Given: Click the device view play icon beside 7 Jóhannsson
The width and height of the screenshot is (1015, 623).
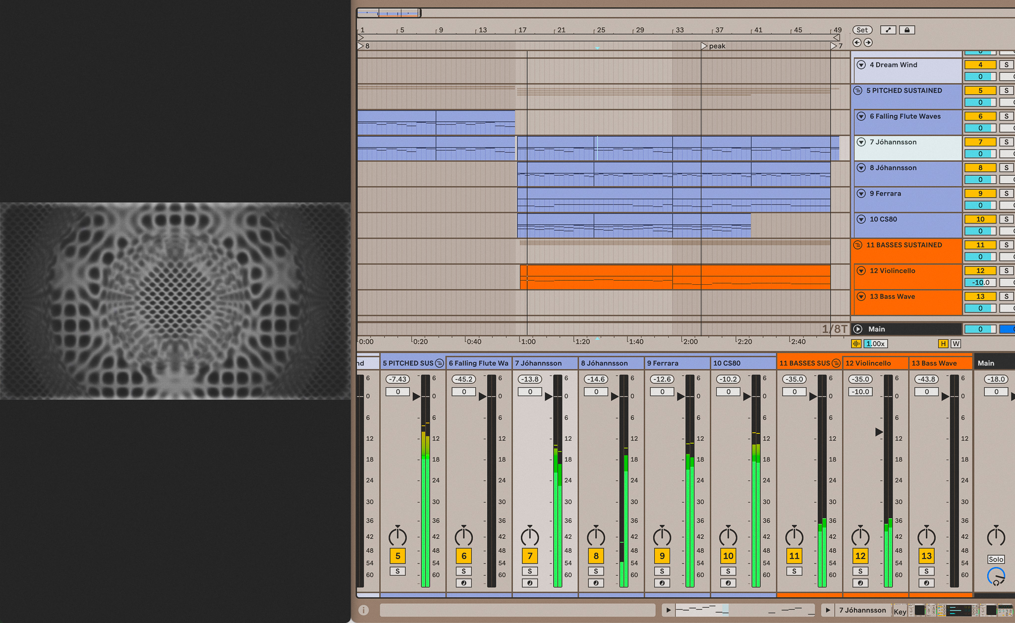Looking at the screenshot, I should pos(827,610).
